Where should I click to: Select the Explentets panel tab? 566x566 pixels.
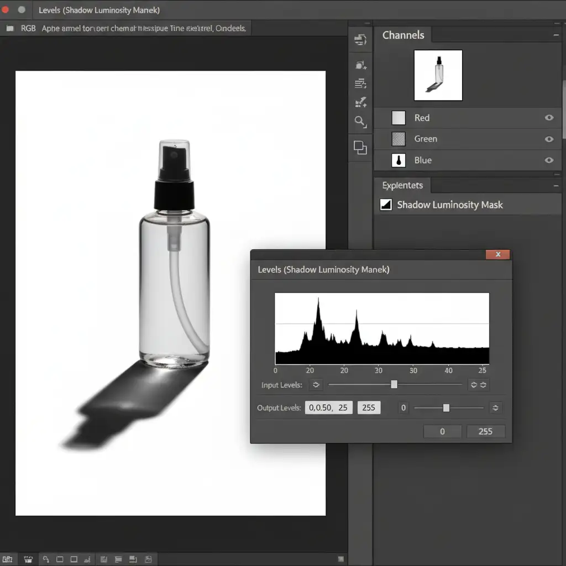coord(402,186)
